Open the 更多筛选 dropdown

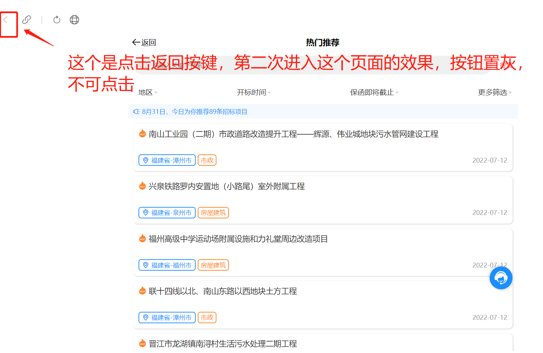coord(495,92)
